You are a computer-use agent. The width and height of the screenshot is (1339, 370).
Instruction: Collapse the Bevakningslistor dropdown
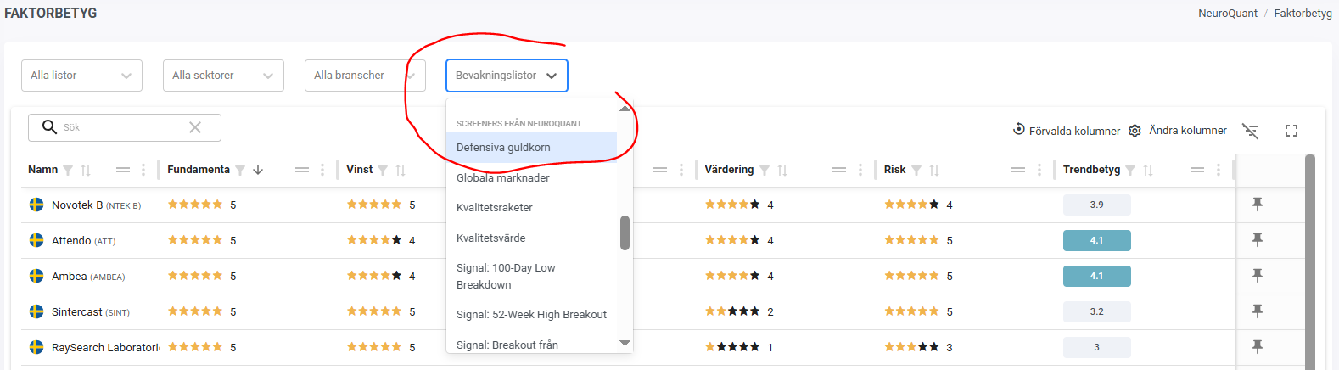tap(507, 76)
